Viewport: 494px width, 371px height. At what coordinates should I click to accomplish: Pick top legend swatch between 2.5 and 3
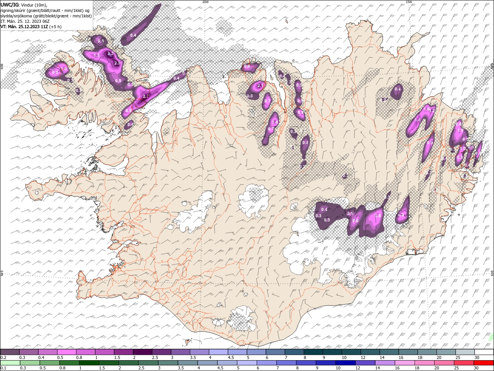coord(161,352)
